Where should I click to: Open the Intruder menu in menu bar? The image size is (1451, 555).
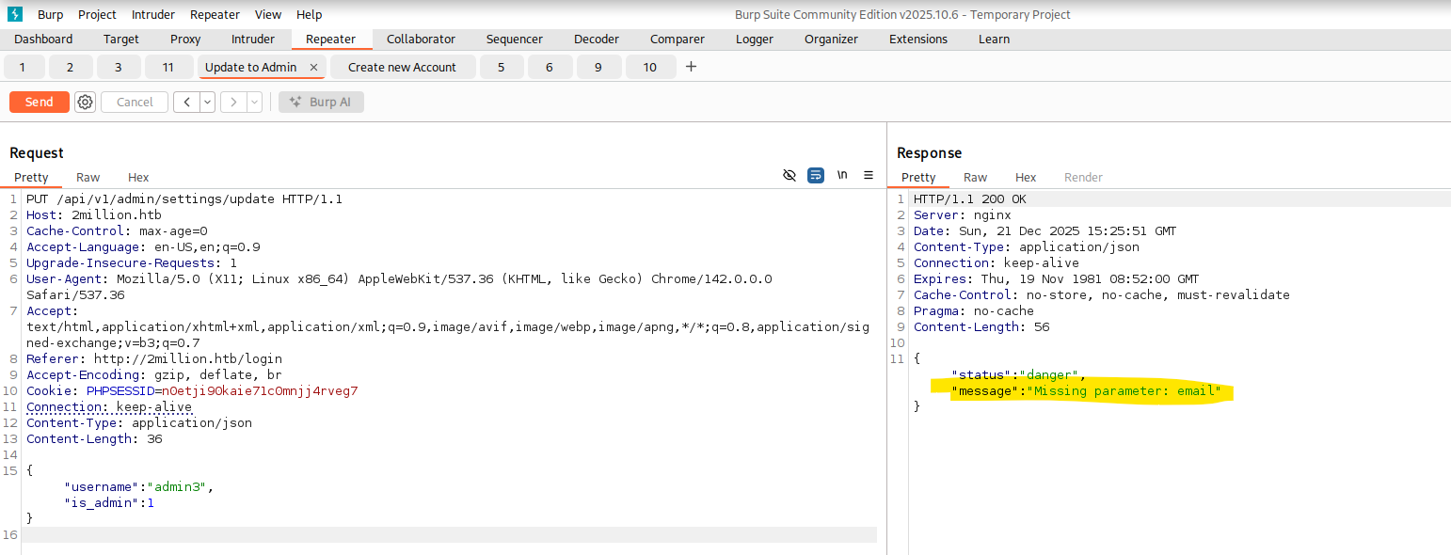[x=152, y=14]
